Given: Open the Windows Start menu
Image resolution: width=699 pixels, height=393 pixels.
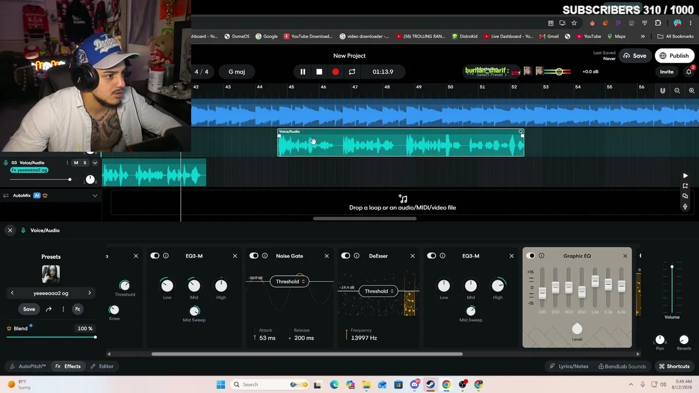Looking at the screenshot, I should click(x=221, y=384).
